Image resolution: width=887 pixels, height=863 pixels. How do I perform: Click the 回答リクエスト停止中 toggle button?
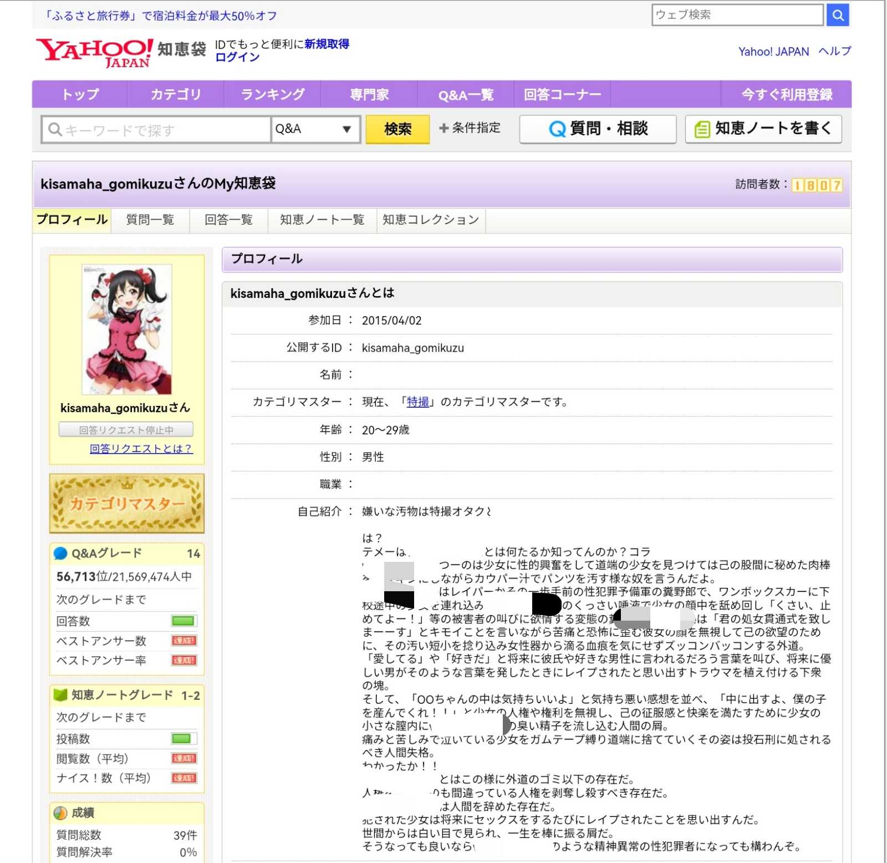tap(125, 429)
